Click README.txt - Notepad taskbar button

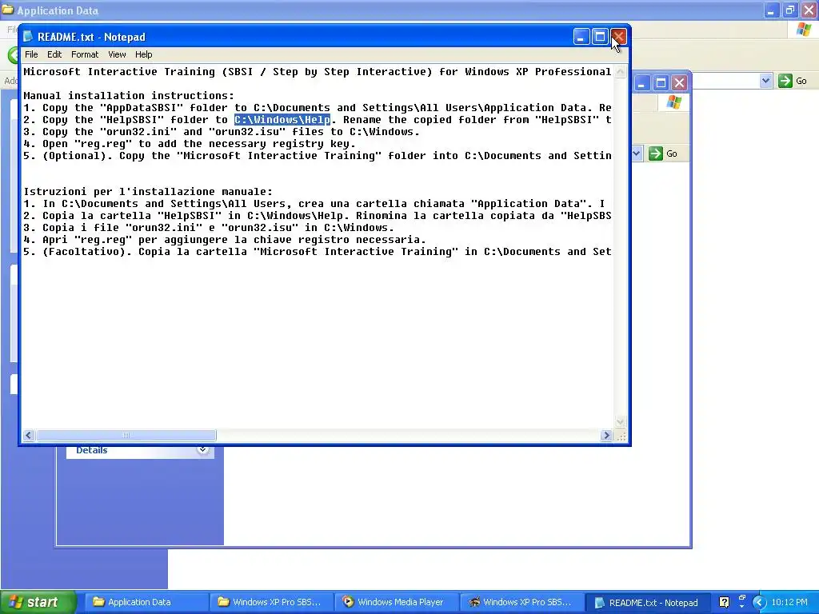point(646,602)
